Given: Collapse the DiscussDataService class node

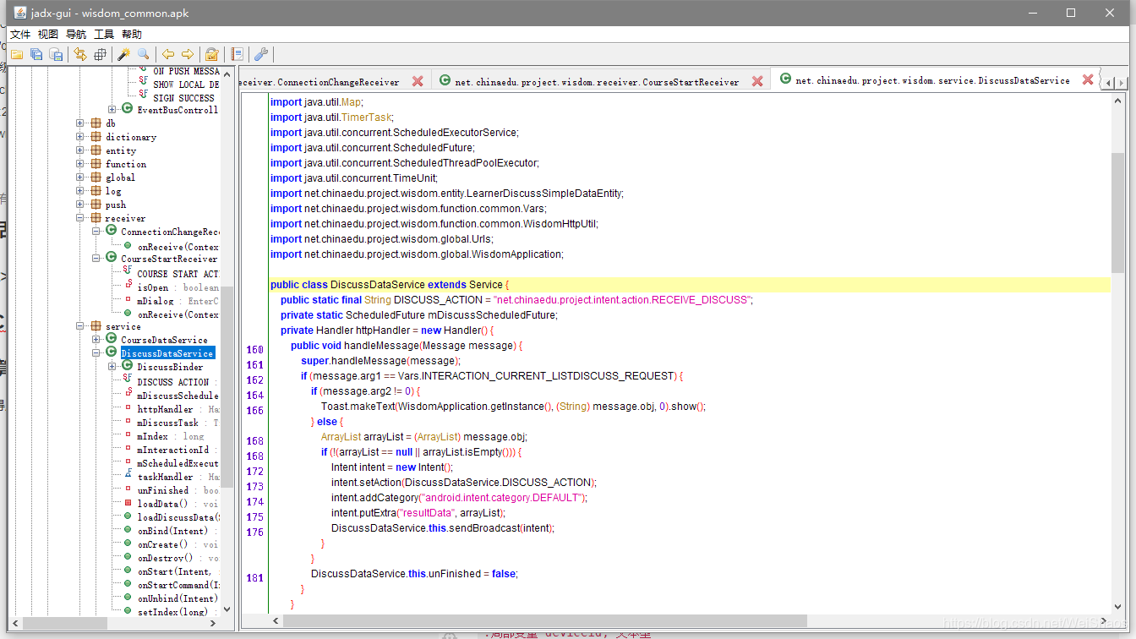Looking at the screenshot, I should [96, 353].
